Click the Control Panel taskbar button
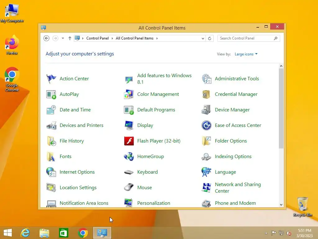This screenshot has height=239, width=318. coord(102,233)
